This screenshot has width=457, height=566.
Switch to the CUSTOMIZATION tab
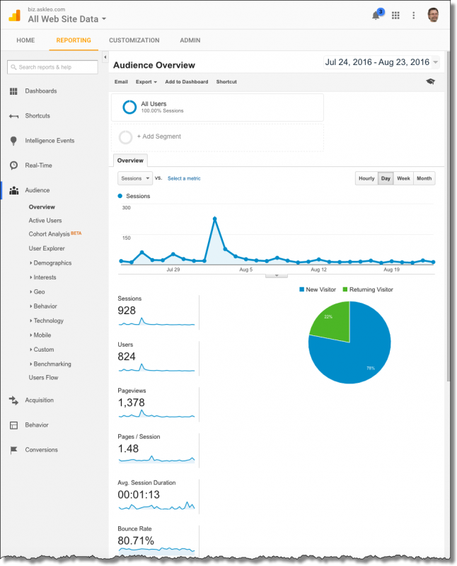coord(134,40)
